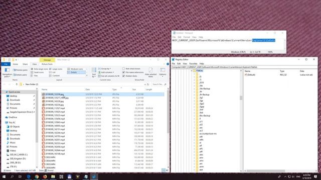Expand the .accountpicture-ms registry key
Image resolution: width=321 pixels, height=180 pixels.
pyautogui.click(x=194, y=133)
